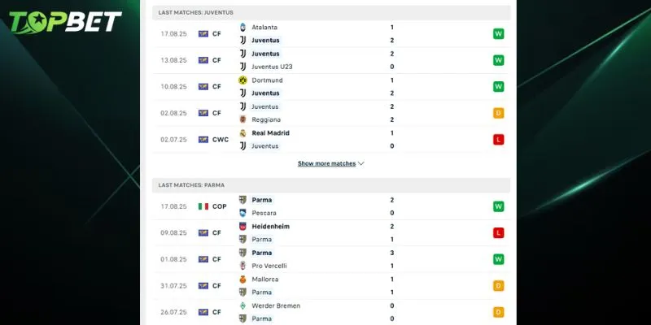Click the Pro Vercelli club crest
This screenshot has height=325, width=651.
coord(242,266)
